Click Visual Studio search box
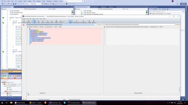This screenshot has width=188, height=105. point(73,1)
